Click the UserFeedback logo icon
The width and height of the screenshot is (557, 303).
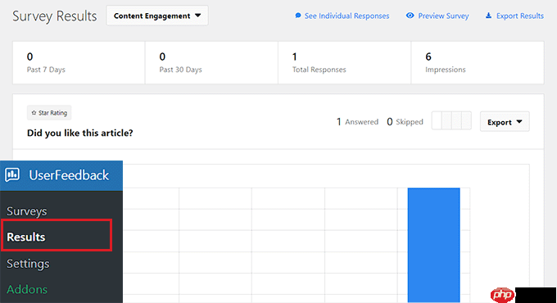12,174
